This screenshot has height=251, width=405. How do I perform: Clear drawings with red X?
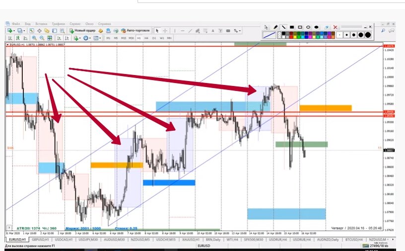pyautogui.click(x=335, y=27)
